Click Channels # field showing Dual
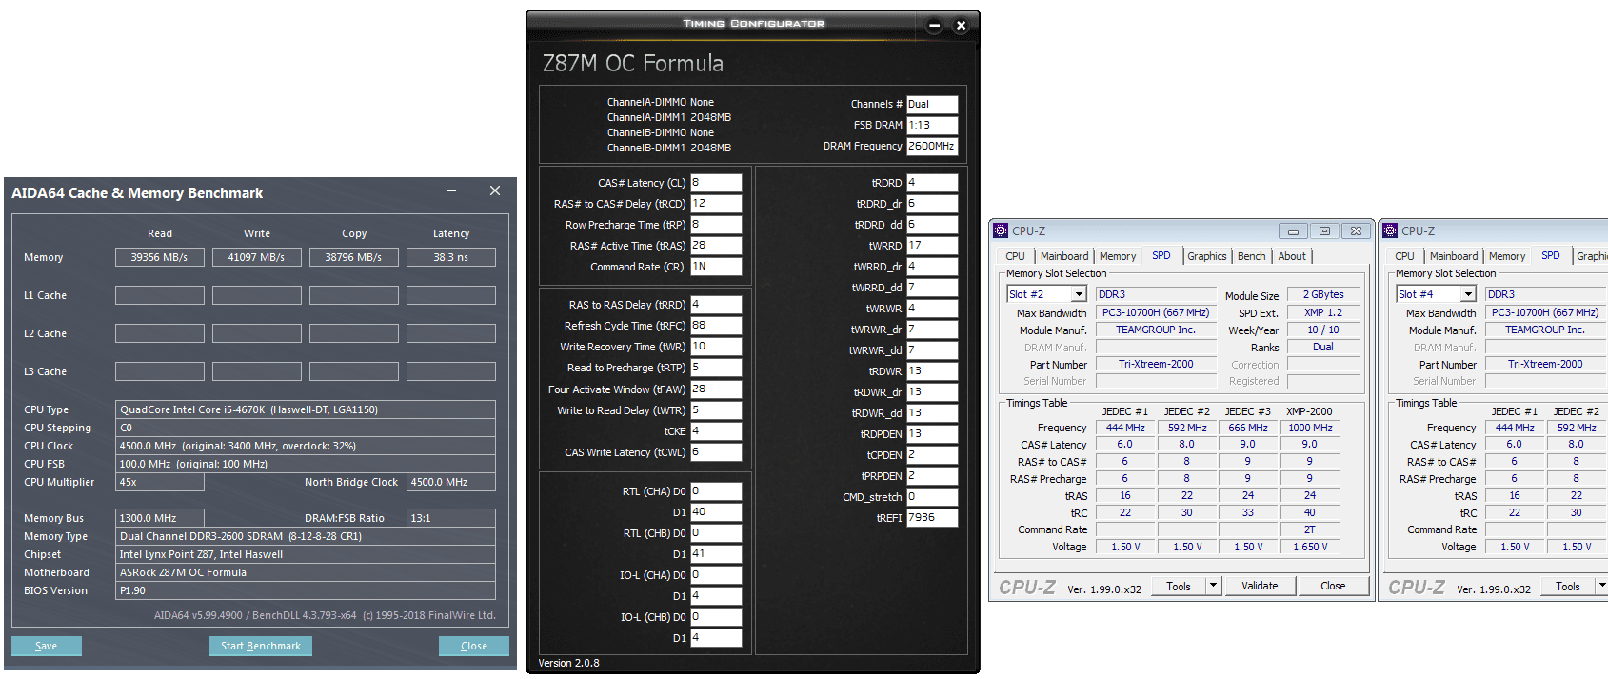 (932, 104)
